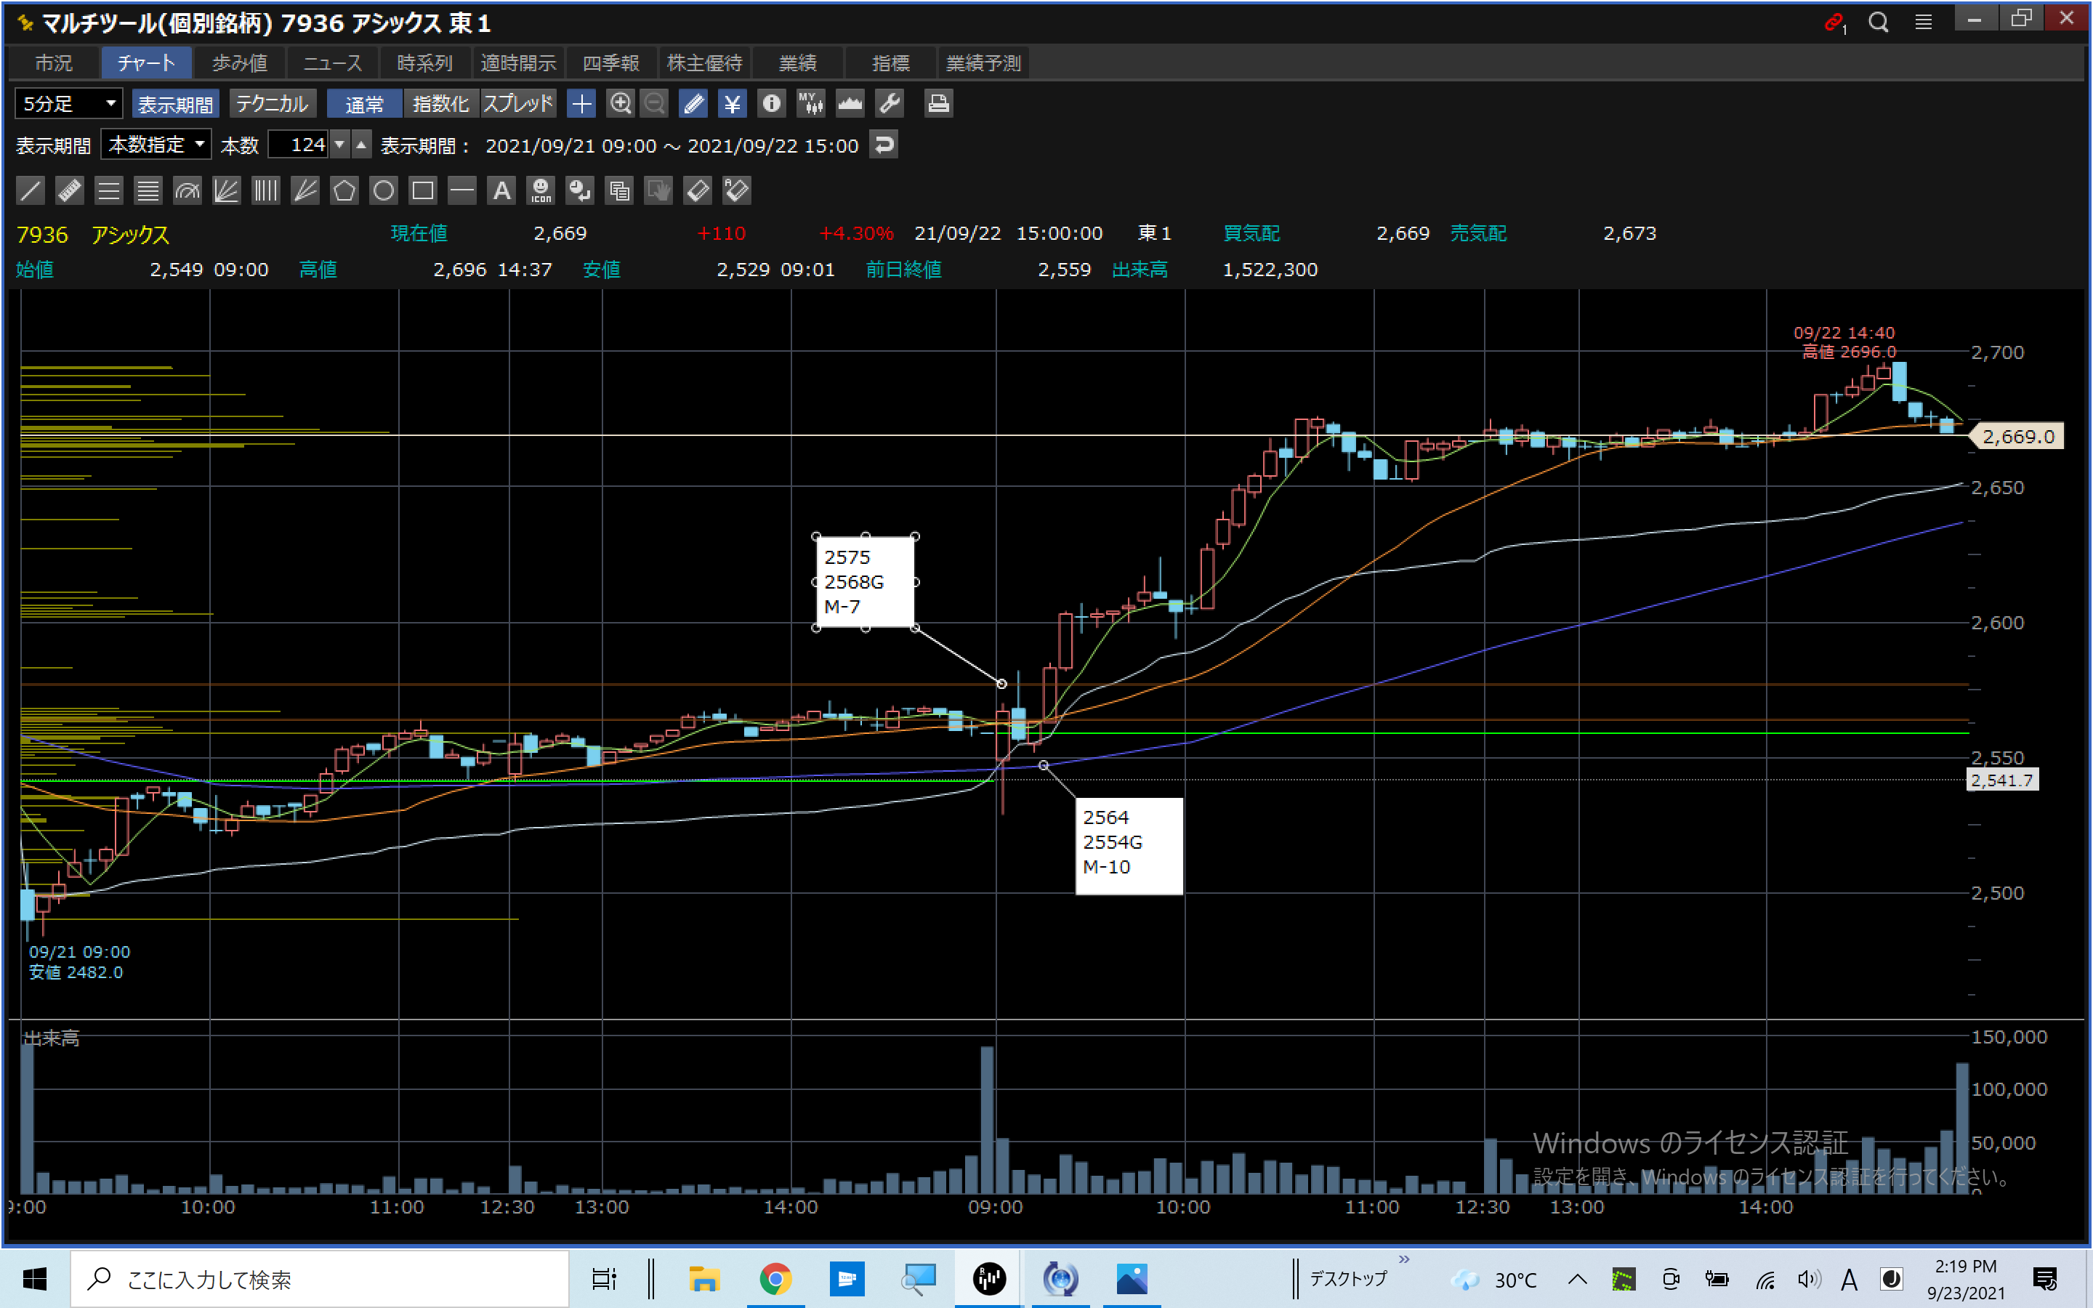Toggle the crosshair plus cursor button
2093x1308 pixels.
(581, 104)
